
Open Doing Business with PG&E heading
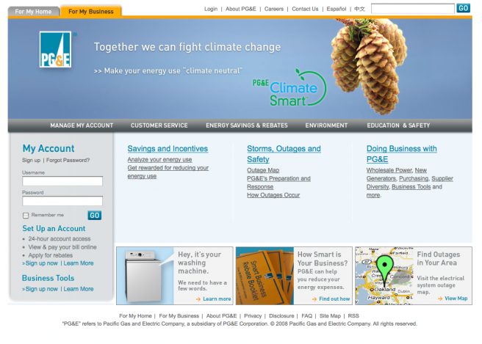[x=401, y=154]
